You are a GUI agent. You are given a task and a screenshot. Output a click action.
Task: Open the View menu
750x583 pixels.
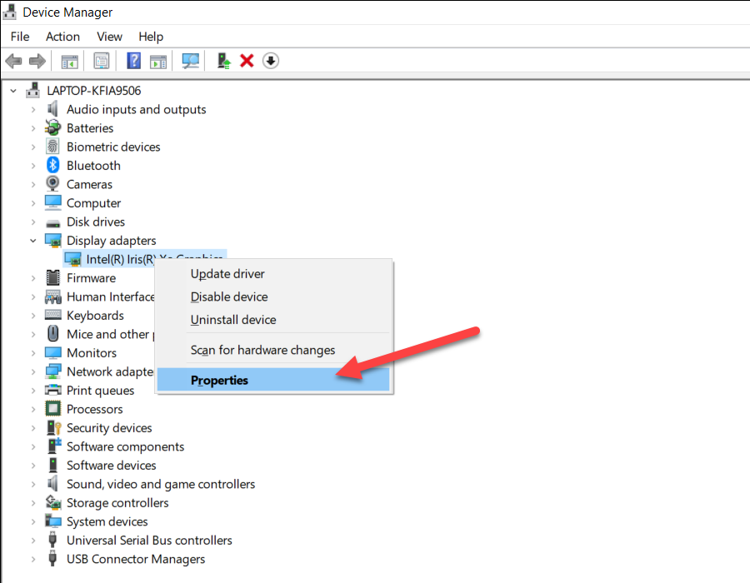(x=109, y=37)
